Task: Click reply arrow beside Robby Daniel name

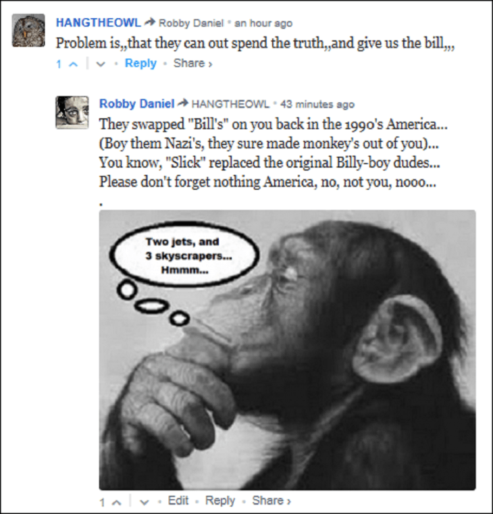Action: pyautogui.click(x=182, y=103)
